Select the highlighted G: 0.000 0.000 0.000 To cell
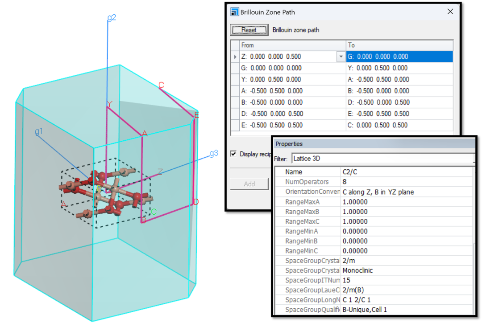482x331 pixels. 399,57
